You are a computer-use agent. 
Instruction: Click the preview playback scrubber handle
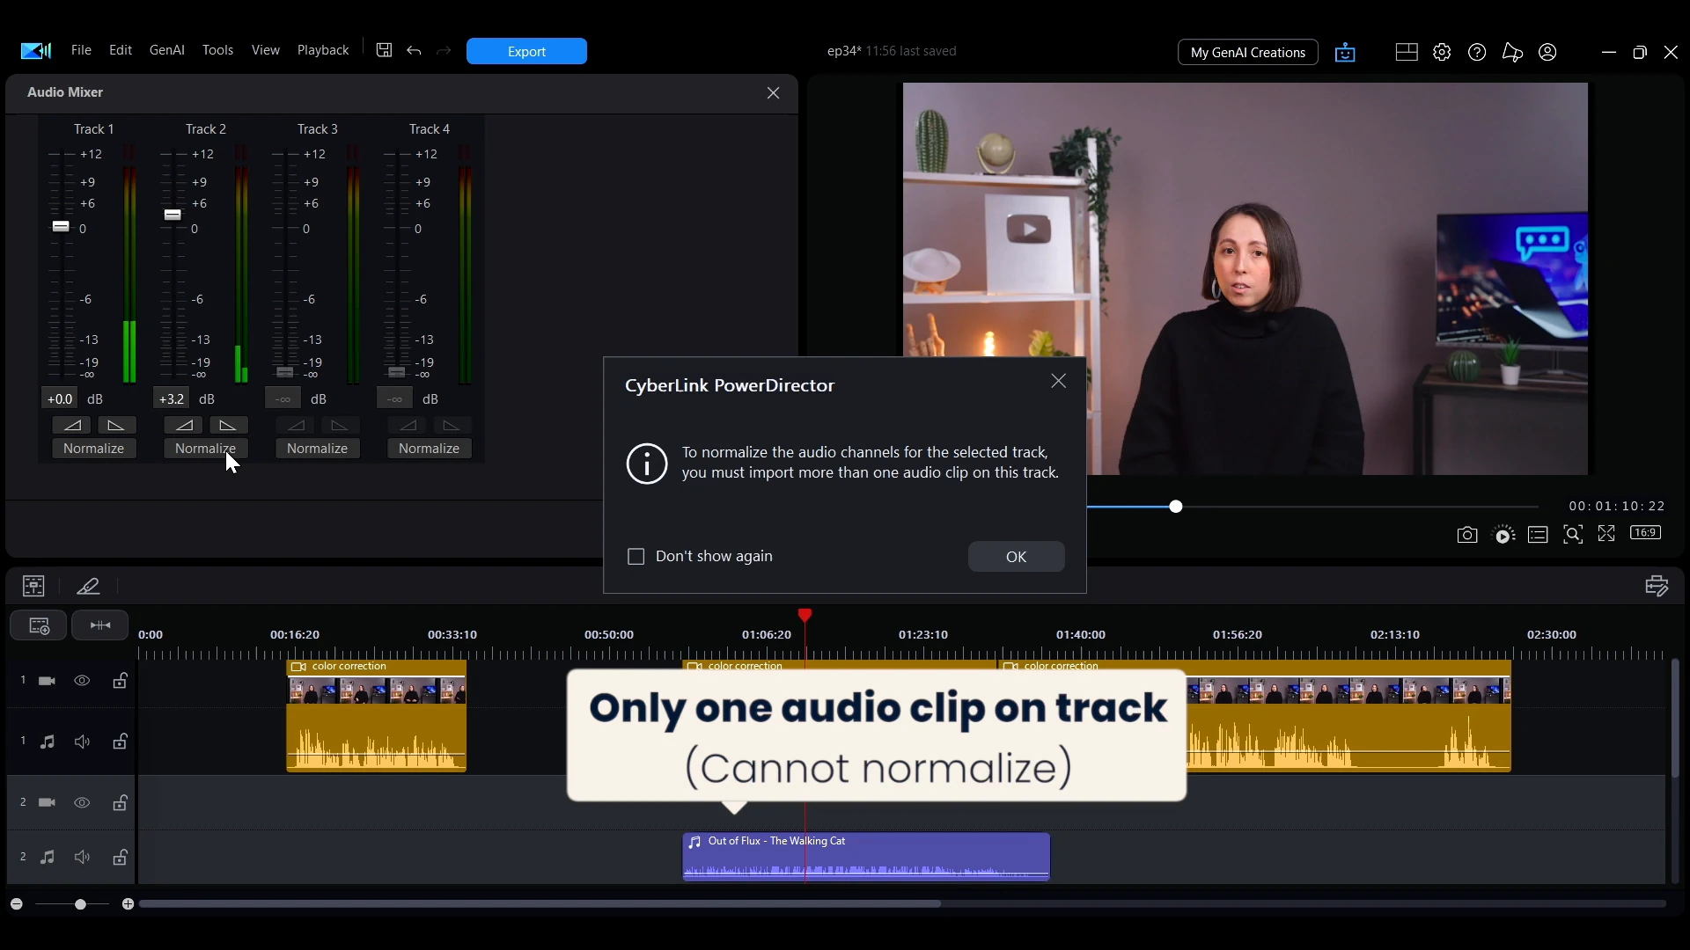1176,507
